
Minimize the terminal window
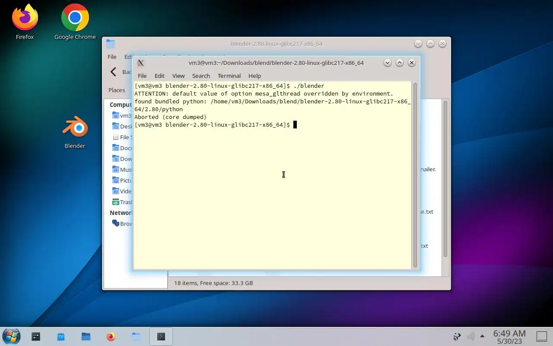coord(388,63)
